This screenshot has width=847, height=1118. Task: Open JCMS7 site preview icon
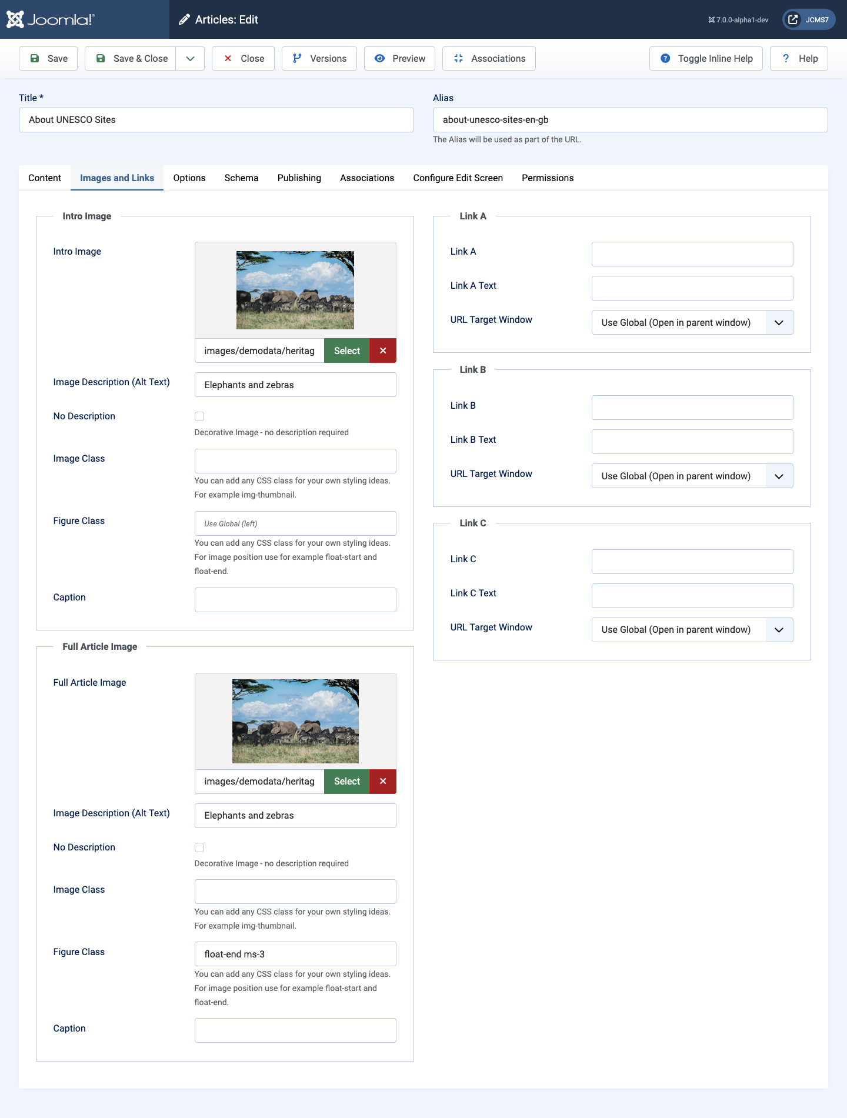(x=793, y=19)
